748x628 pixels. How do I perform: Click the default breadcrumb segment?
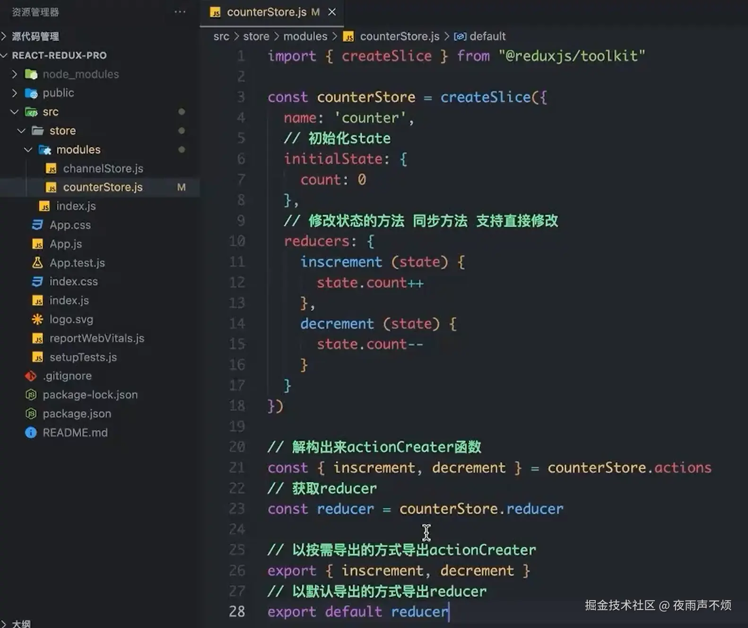[488, 36]
